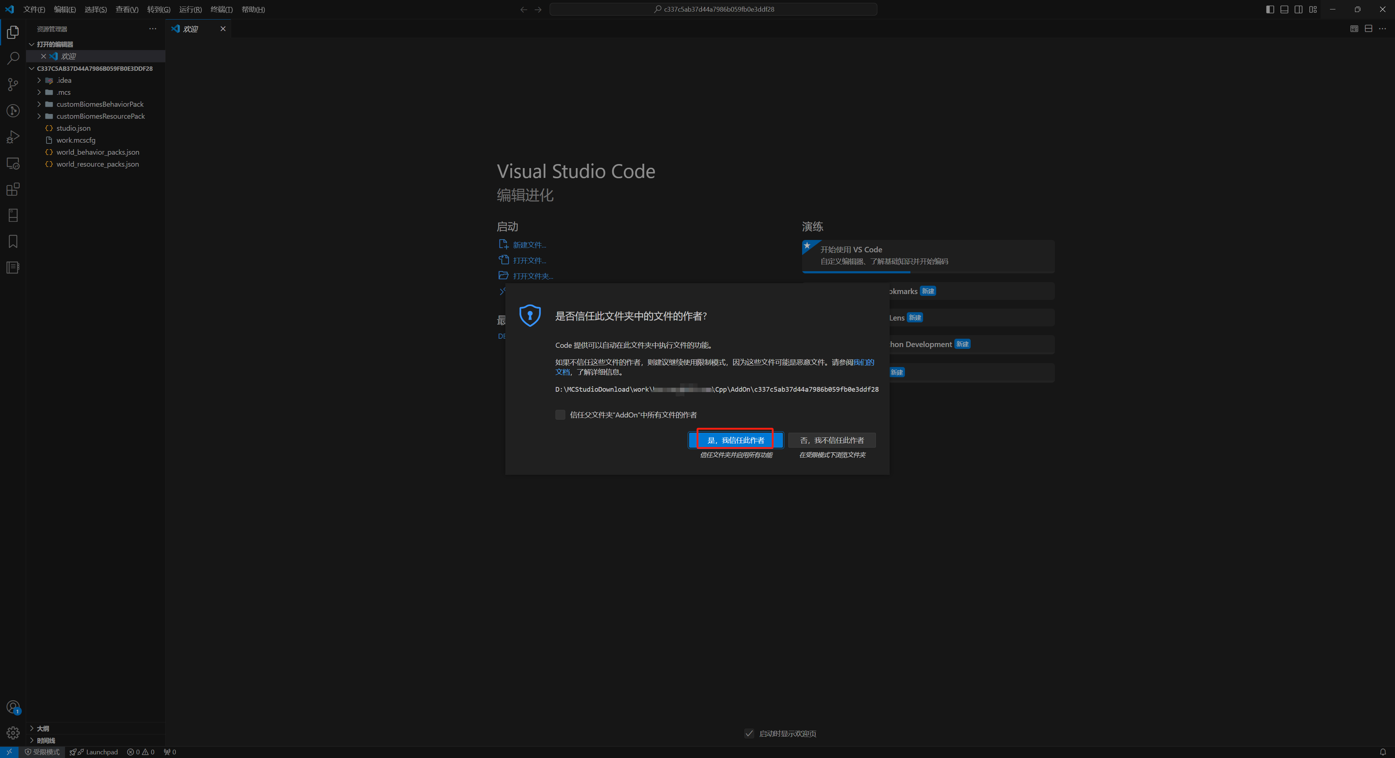Click 是，我信任此作者 button

(x=735, y=440)
